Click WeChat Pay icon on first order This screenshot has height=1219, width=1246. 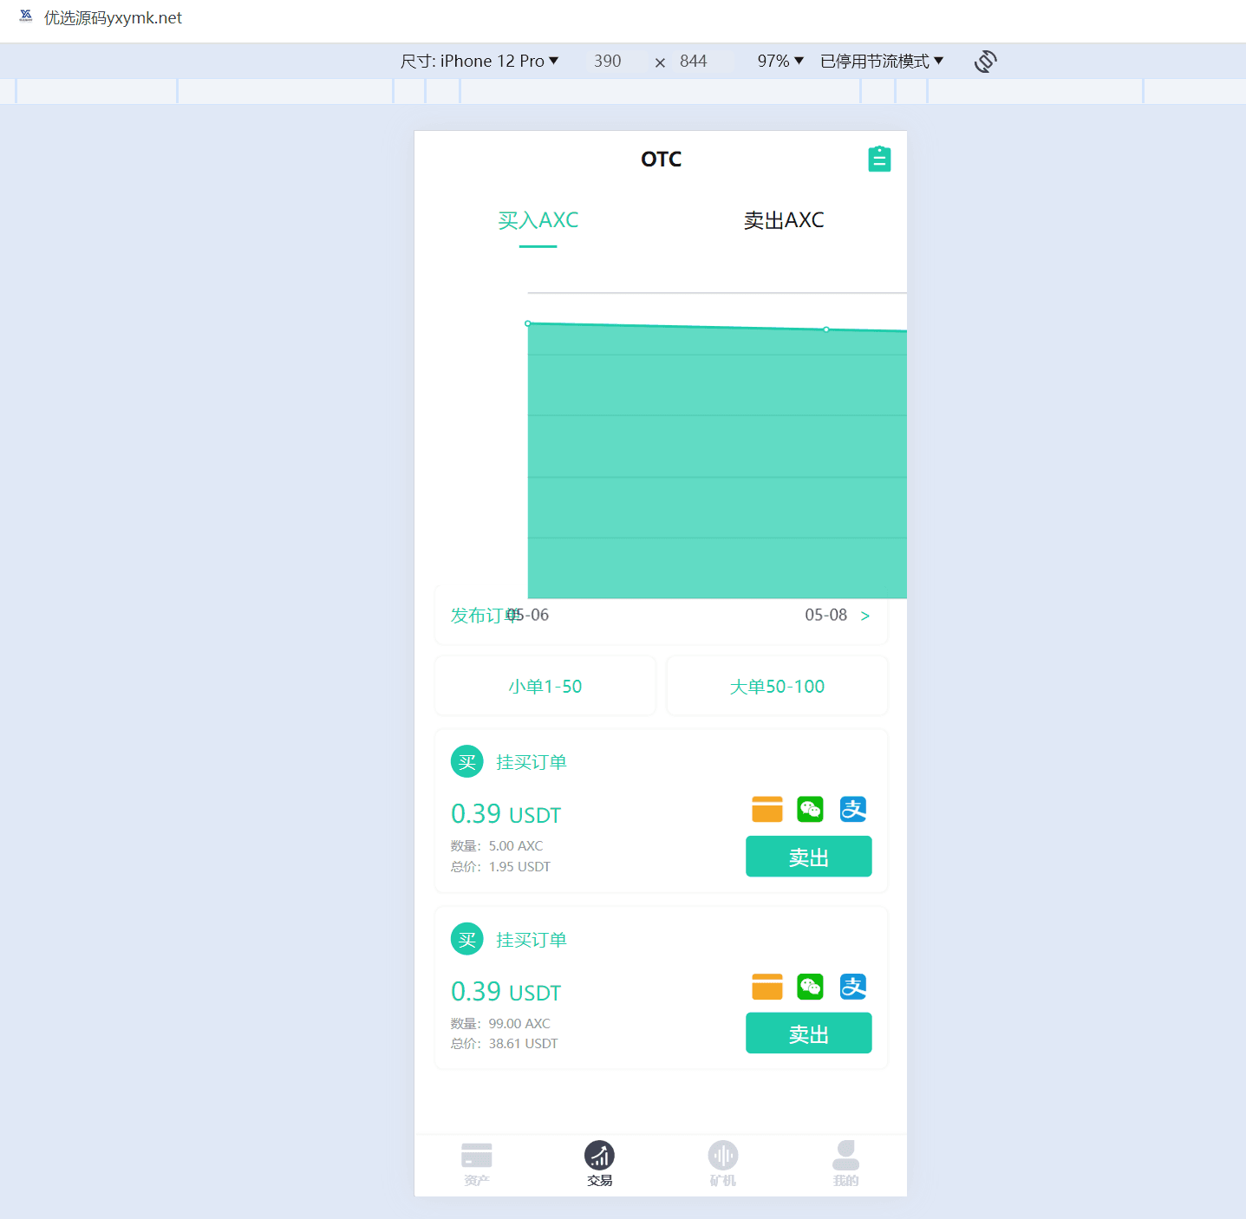coord(810,810)
